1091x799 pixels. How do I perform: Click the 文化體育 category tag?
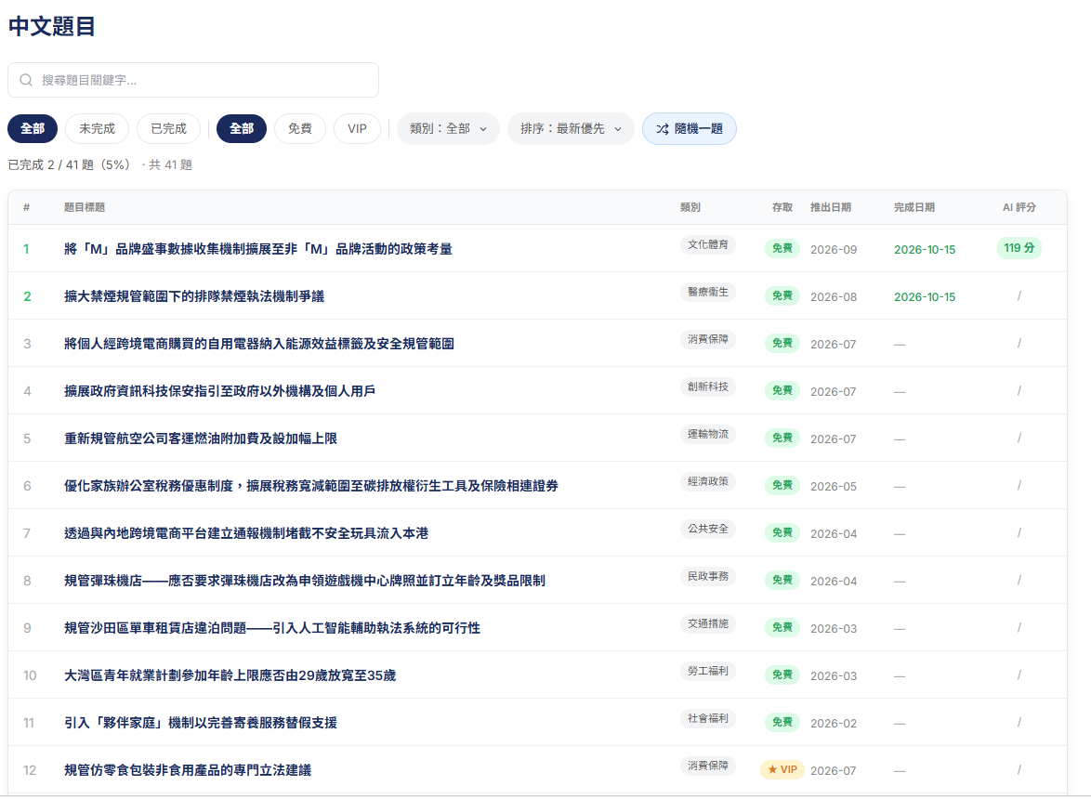[x=707, y=244]
